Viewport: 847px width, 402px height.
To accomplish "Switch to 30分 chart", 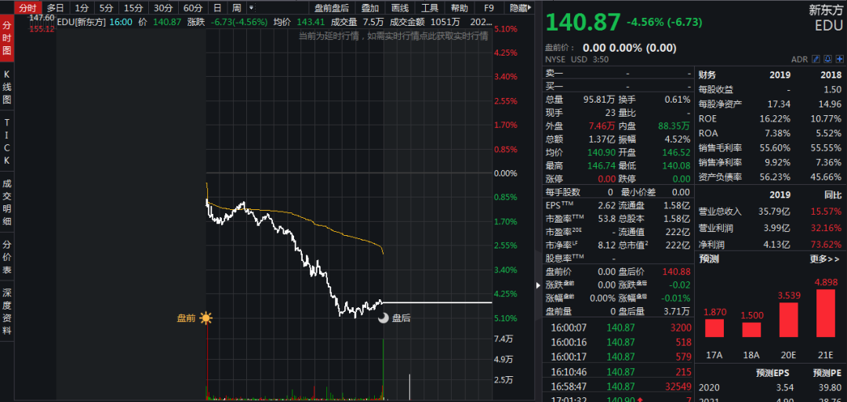I will point(162,8).
